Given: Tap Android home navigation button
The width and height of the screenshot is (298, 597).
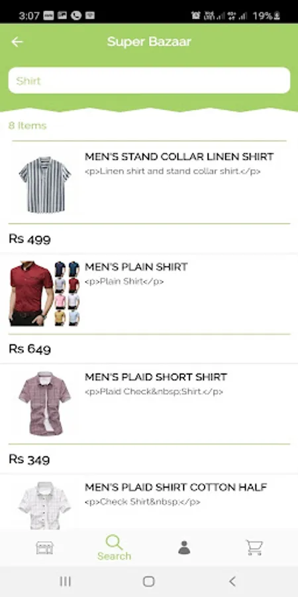Looking at the screenshot, I should pos(148,581).
